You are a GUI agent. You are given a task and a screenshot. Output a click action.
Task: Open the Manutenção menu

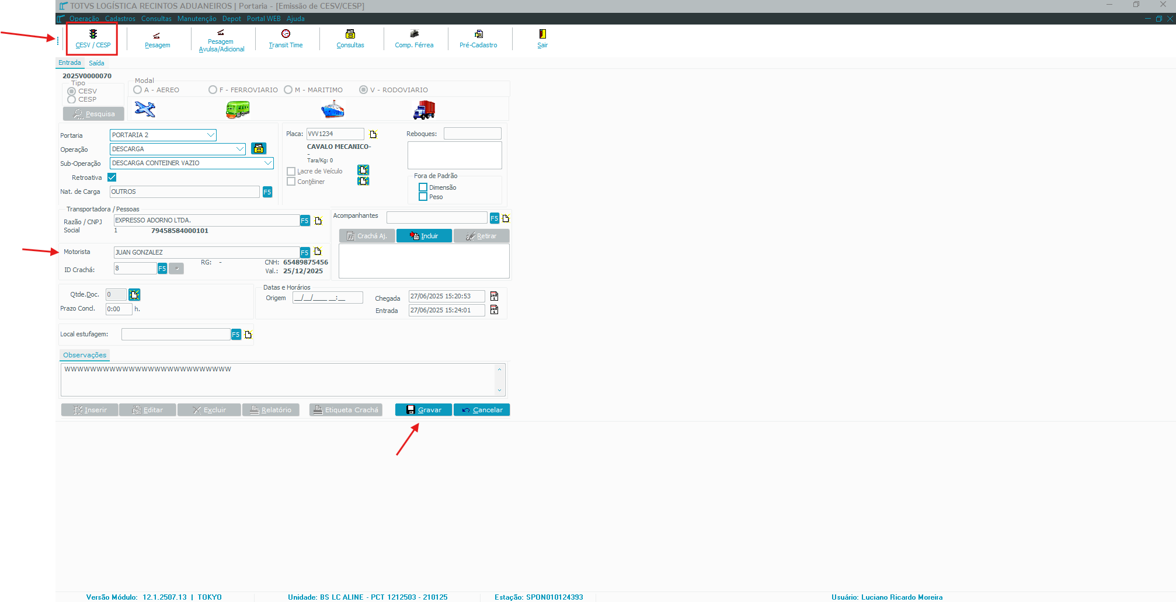[x=197, y=19]
